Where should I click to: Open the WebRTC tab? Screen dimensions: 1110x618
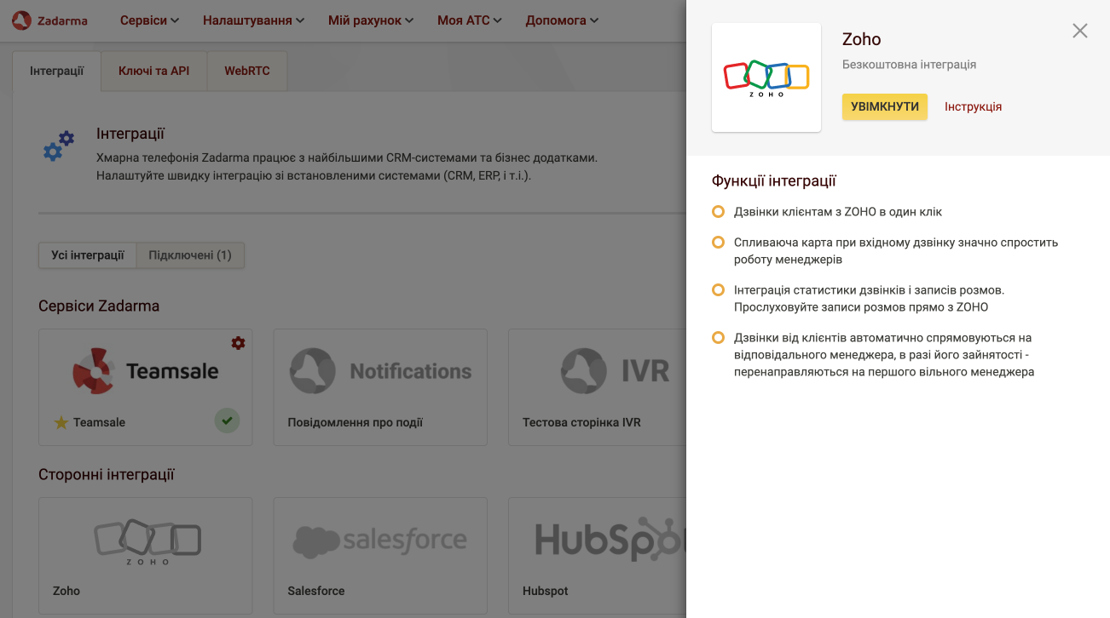pos(247,72)
